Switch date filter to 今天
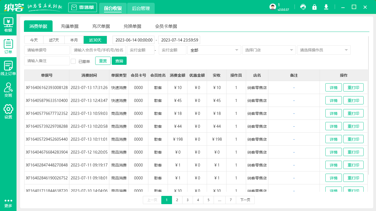376x211 pixels. pyautogui.click(x=34, y=40)
